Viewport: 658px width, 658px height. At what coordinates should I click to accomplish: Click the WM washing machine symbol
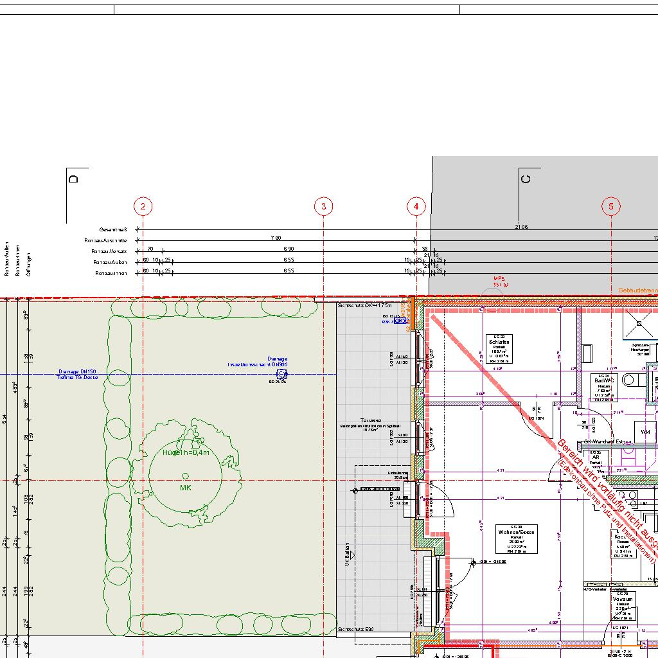645,432
